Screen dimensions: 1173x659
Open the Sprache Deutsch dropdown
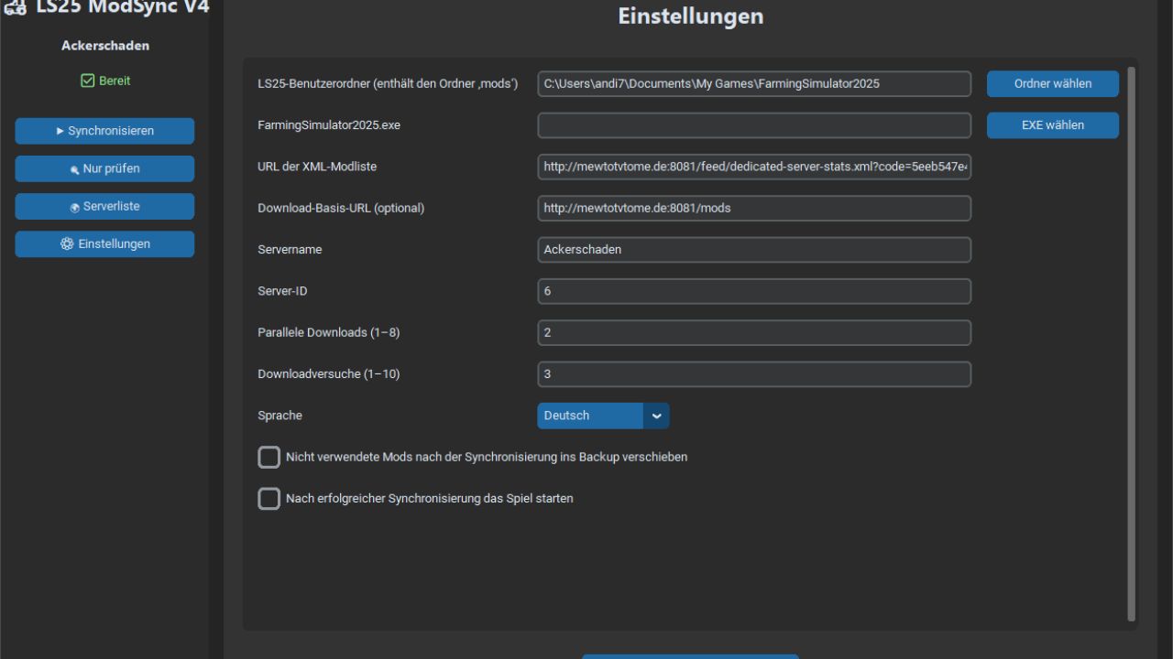pos(603,416)
